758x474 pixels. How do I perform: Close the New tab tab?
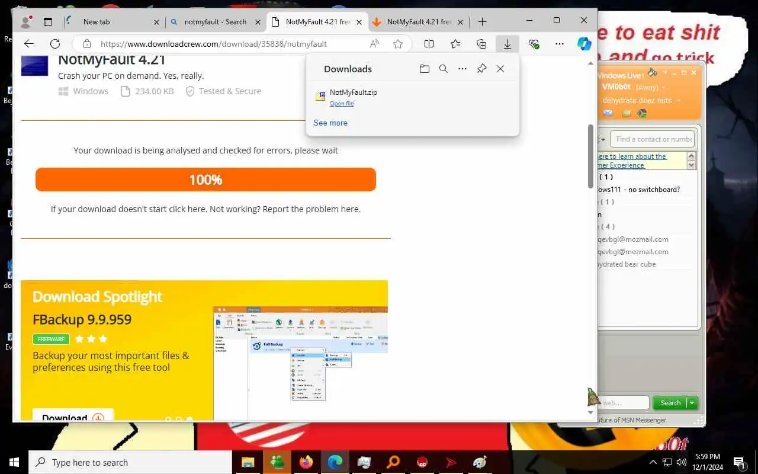(x=156, y=22)
